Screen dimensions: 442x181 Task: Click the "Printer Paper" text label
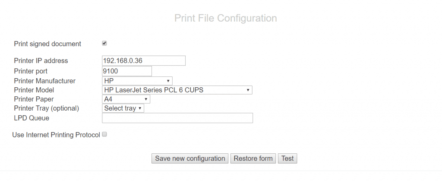pos(34,99)
